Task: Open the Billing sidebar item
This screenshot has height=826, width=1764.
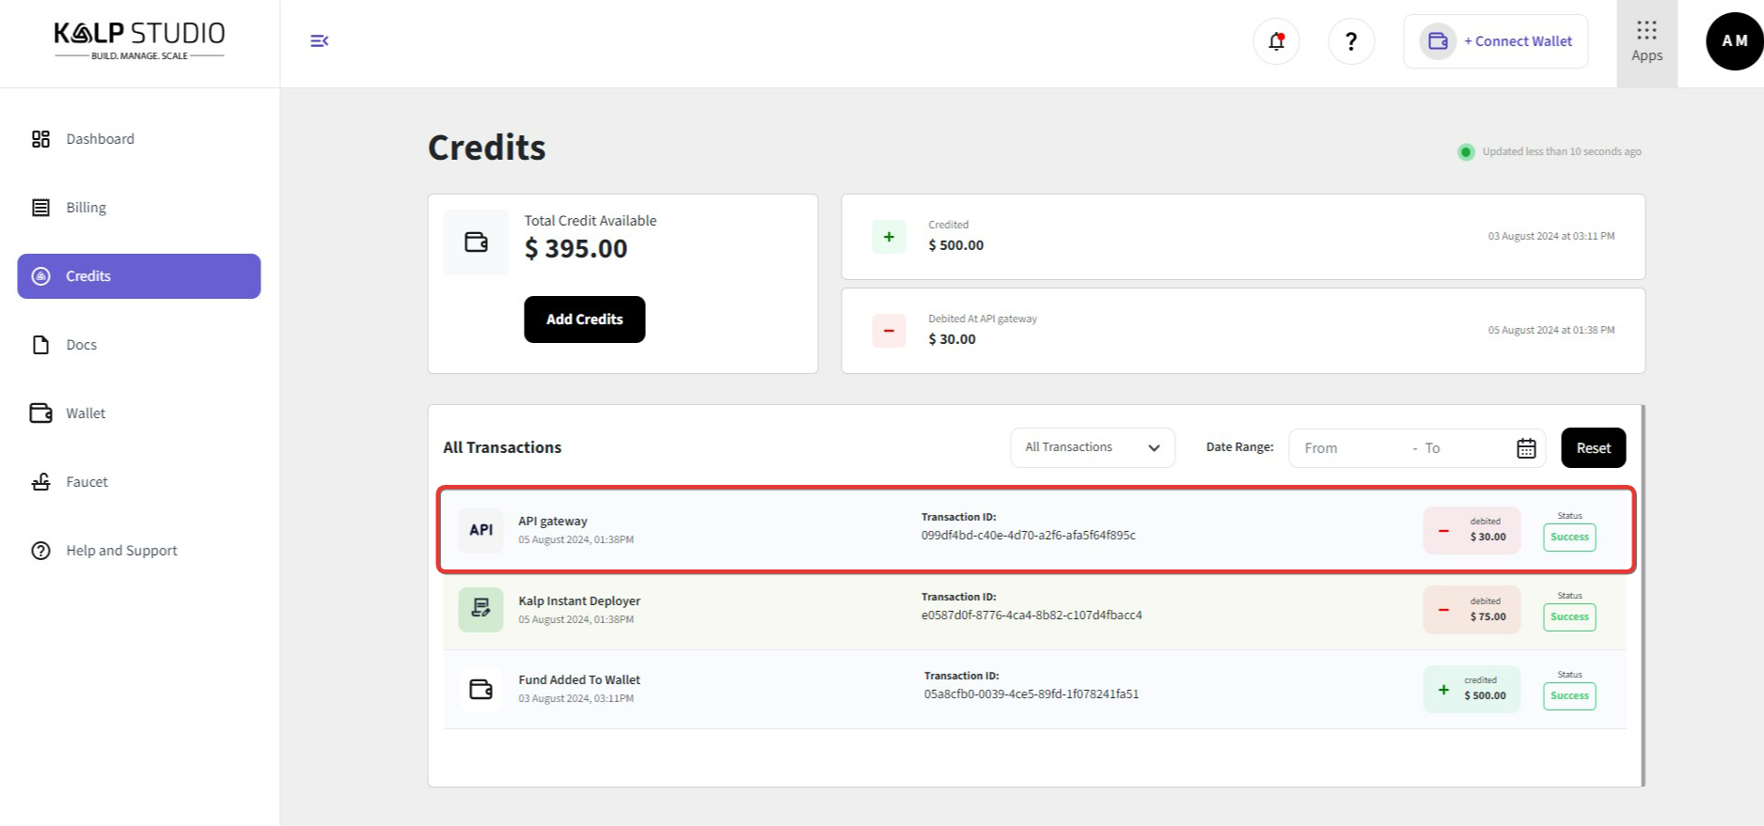Action: (86, 208)
